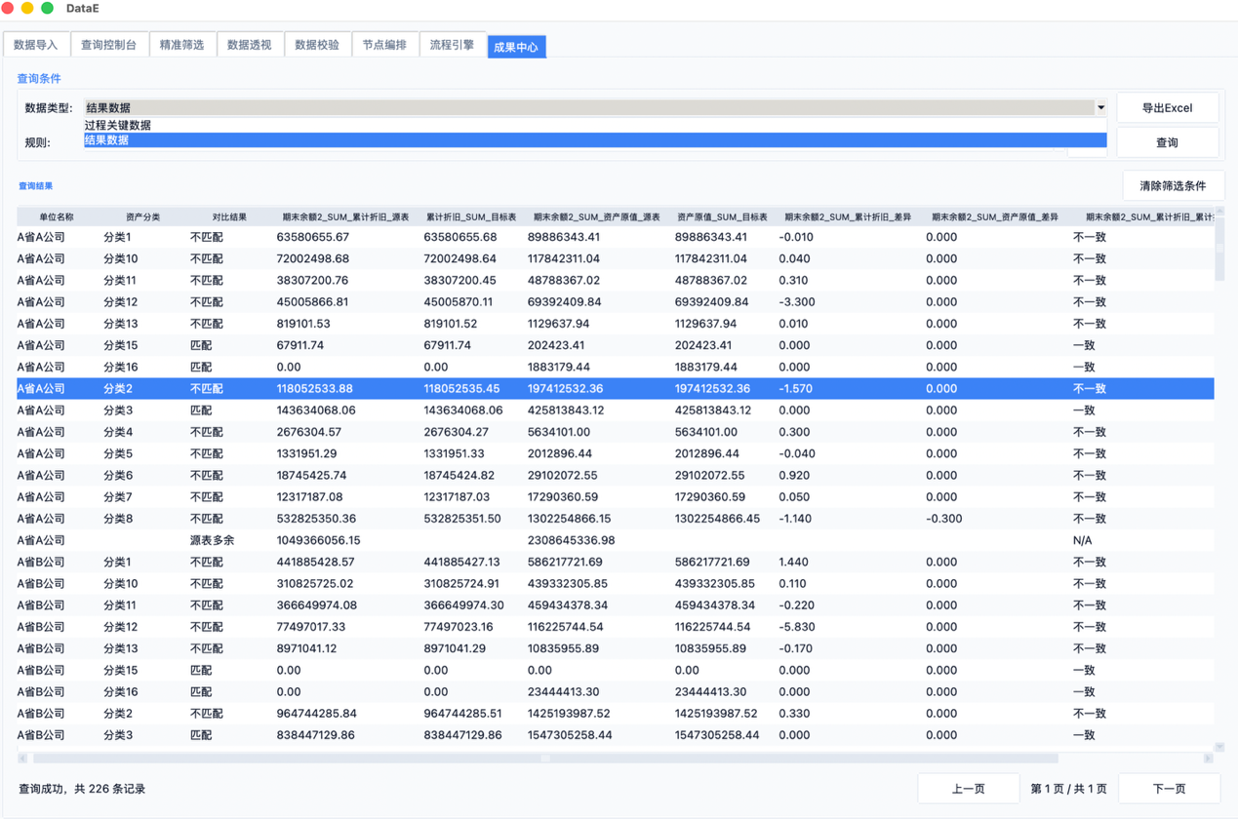Screen dimensions: 1238x819
Task: Click the 366649974.08 value
Action: (317, 605)
